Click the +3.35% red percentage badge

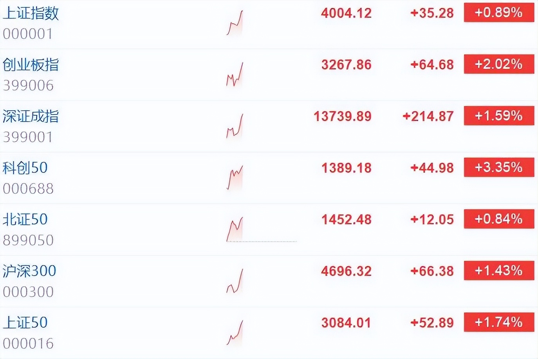click(499, 168)
